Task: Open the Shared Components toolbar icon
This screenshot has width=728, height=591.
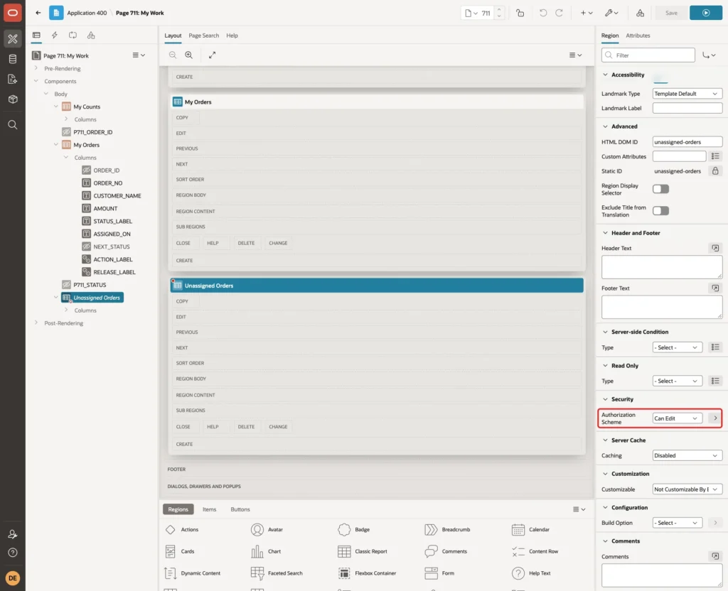Action: click(640, 13)
